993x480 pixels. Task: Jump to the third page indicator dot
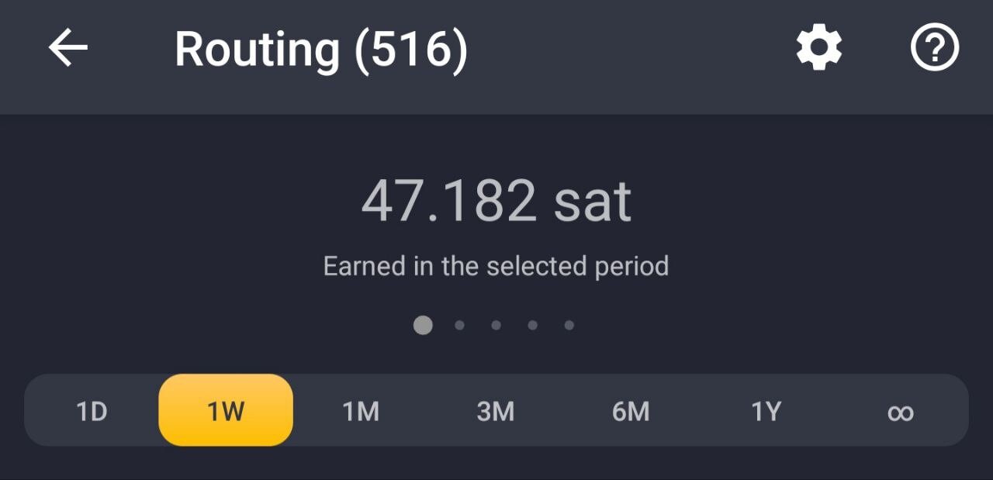coord(496,326)
